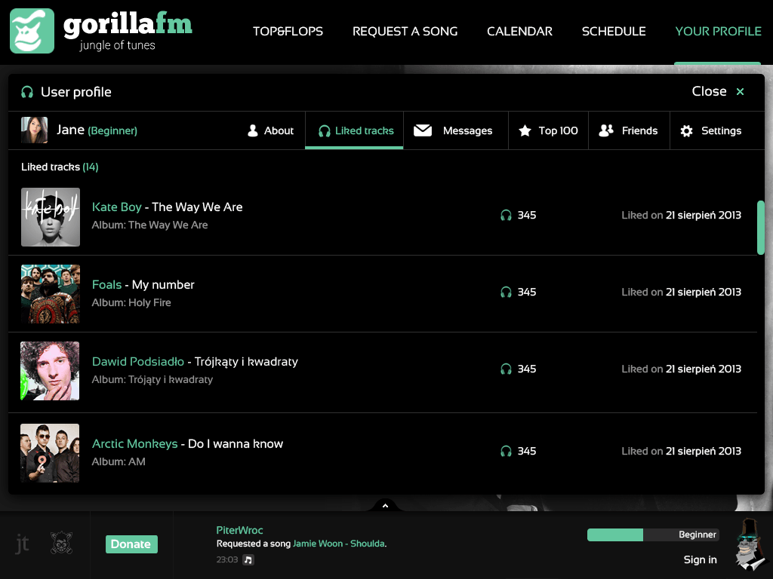Click the 23:03 timestamp in footer
The image size is (773, 579).
click(226, 560)
